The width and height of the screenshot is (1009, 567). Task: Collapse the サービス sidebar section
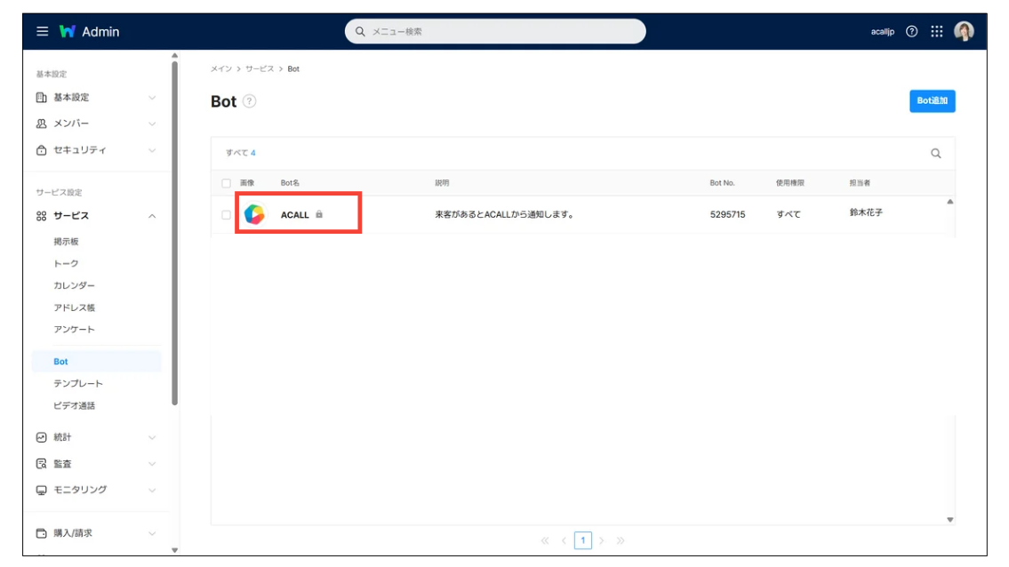96,216
